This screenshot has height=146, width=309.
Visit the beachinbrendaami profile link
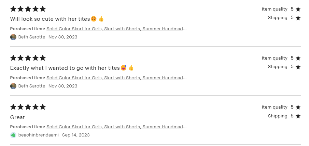click(39, 135)
